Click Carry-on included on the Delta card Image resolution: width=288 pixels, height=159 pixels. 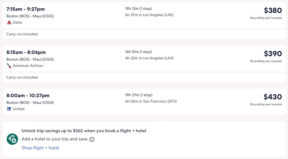[22, 34]
